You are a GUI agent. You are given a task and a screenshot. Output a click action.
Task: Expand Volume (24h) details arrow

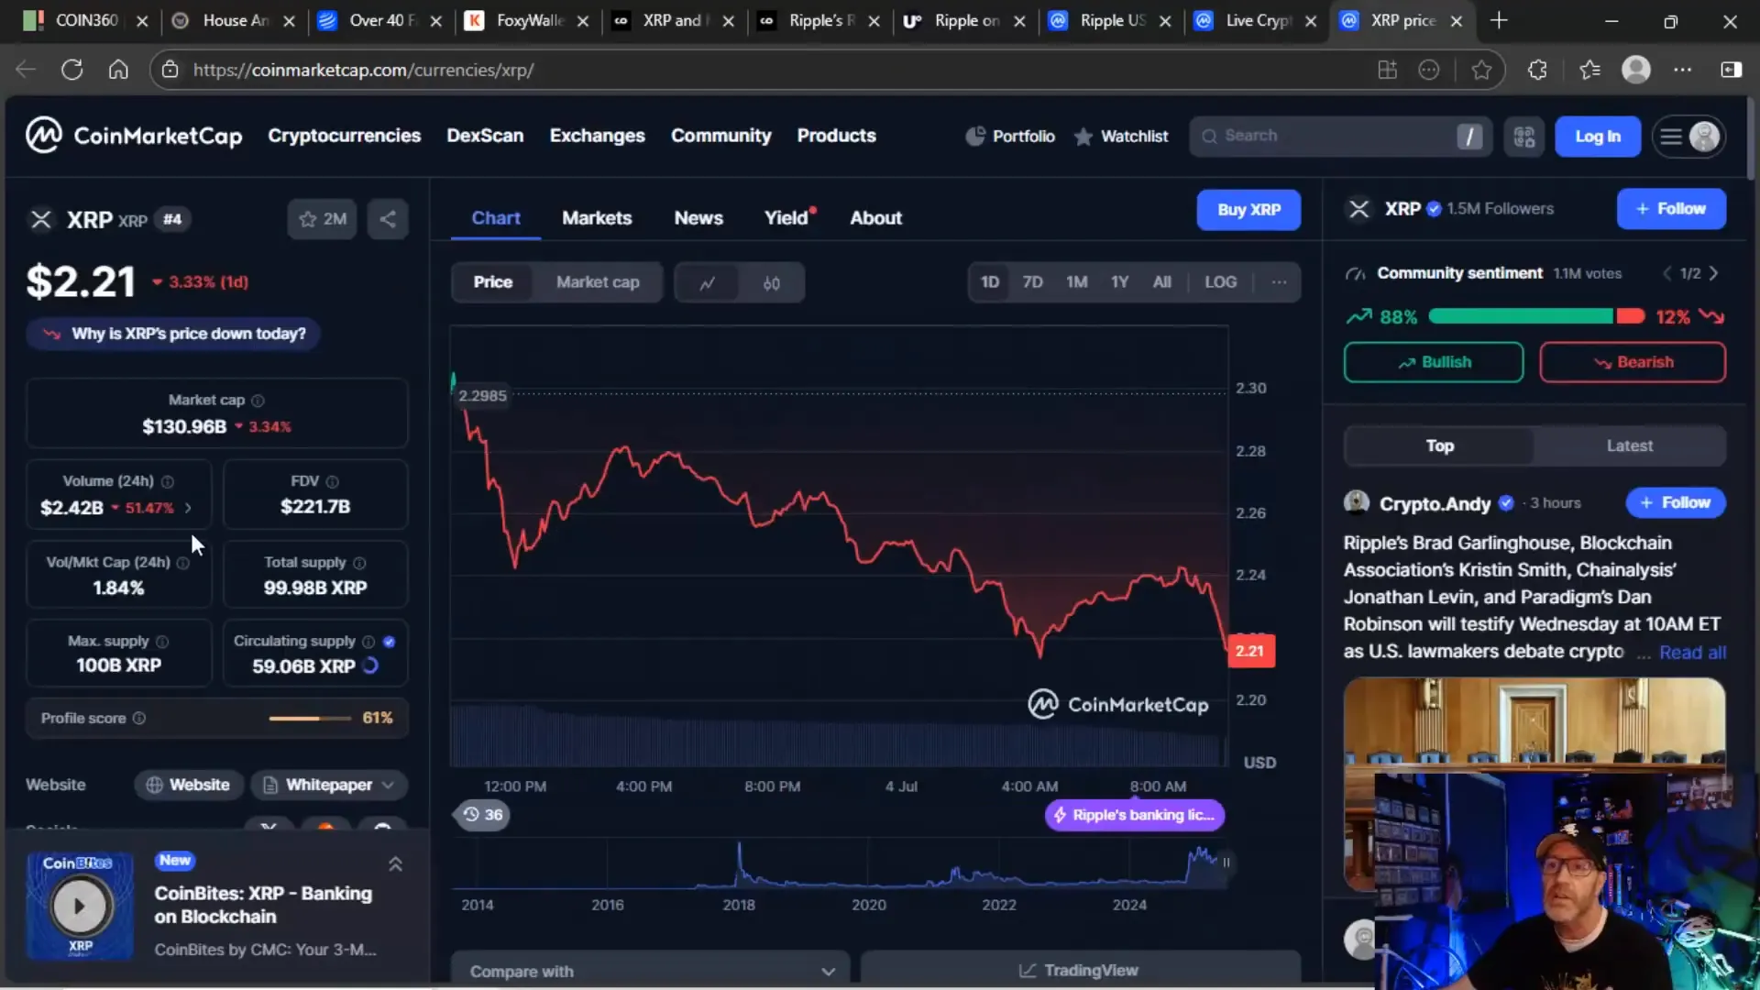188,508
